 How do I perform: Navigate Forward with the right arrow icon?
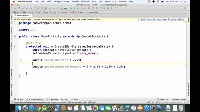coord(54,8)
